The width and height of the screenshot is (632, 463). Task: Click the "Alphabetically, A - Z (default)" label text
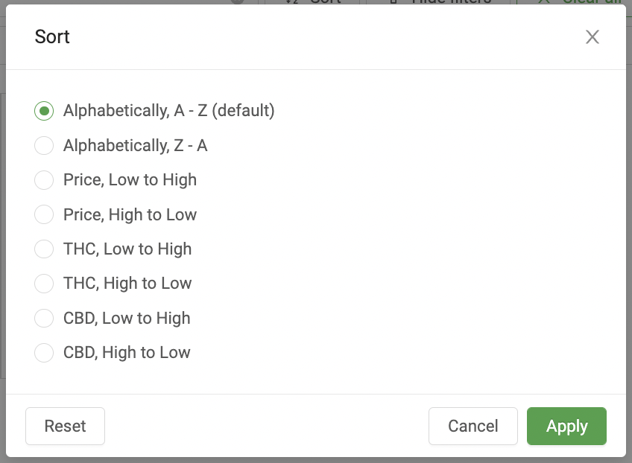point(168,111)
